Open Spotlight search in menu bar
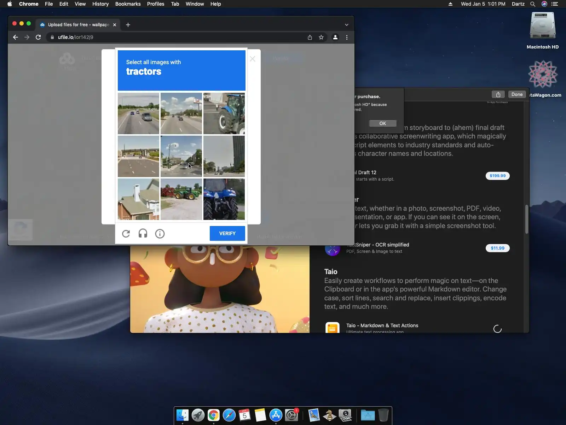 tap(533, 4)
